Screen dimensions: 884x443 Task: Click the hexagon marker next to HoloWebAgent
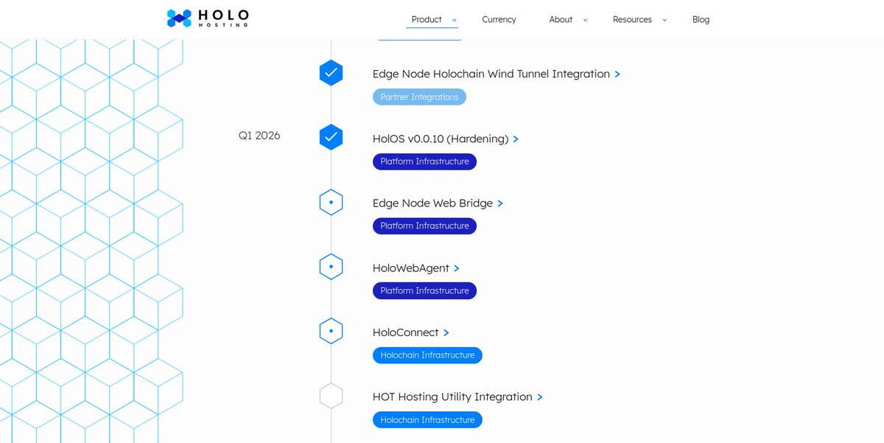(331, 266)
